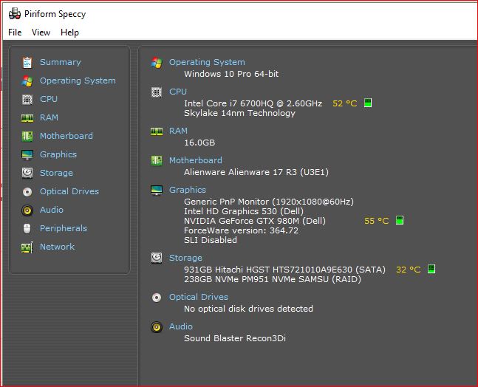Click the Intel HD Graphics 530 line
Screen dimensions: 478x387
(x=244, y=211)
